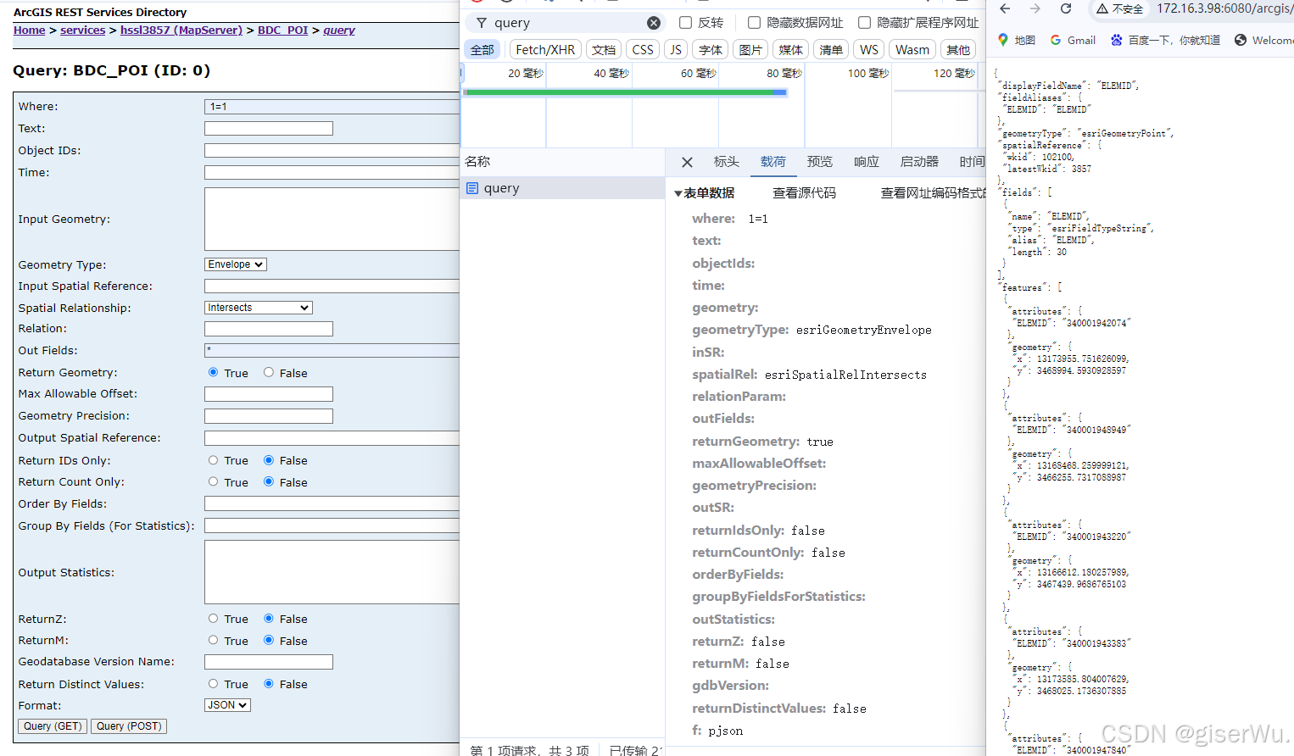
Task: Open the Gmail bookmark
Action: tap(1073, 40)
